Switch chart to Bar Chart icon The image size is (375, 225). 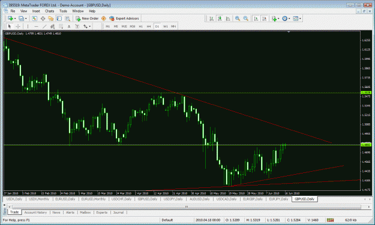(x=211, y=19)
